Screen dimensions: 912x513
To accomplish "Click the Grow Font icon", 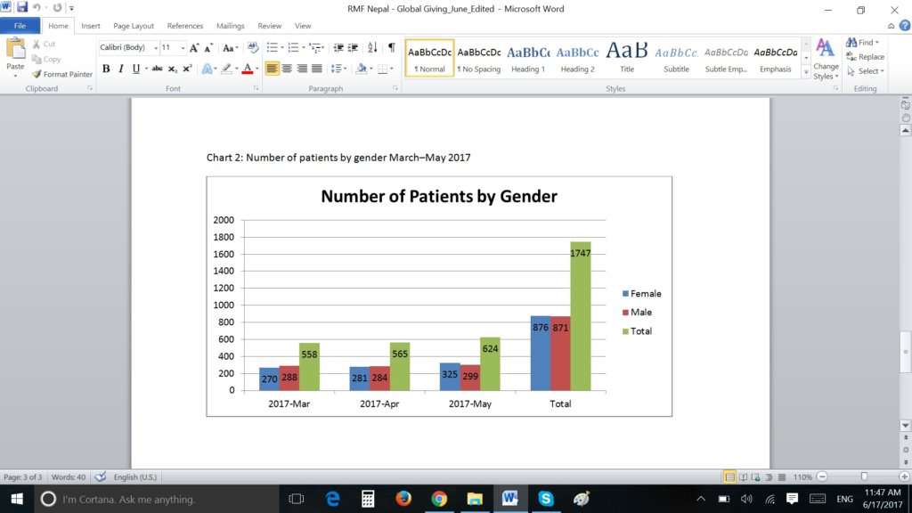I will point(193,48).
